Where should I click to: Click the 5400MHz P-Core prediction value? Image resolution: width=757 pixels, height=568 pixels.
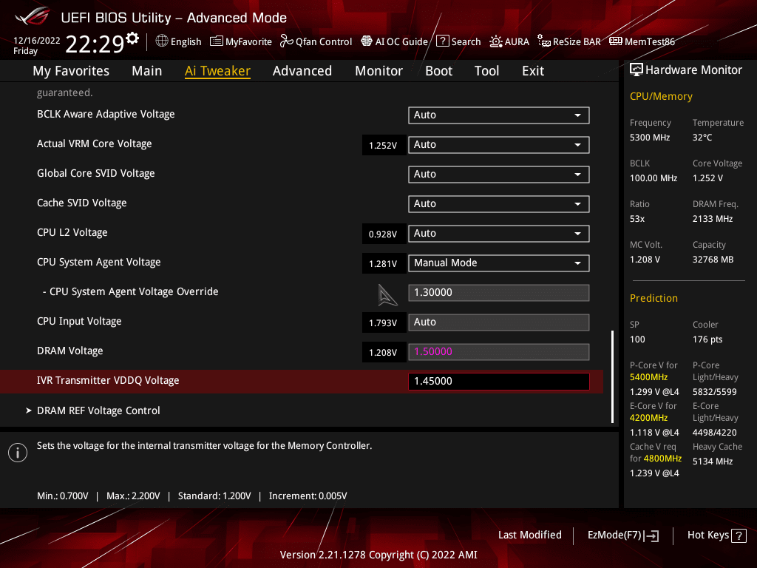point(648,377)
